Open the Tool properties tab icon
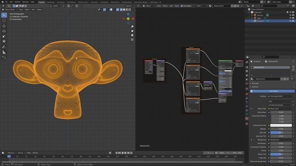This screenshot has height=166, width=296. pyautogui.click(x=247, y=62)
